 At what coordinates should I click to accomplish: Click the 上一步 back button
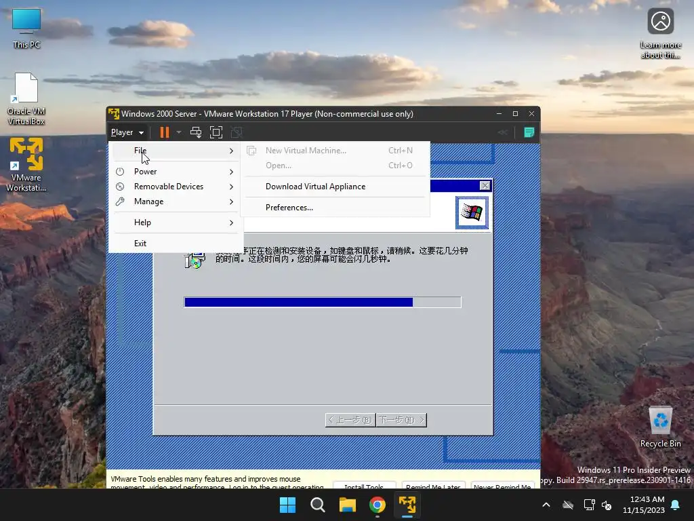coord(350,420)
